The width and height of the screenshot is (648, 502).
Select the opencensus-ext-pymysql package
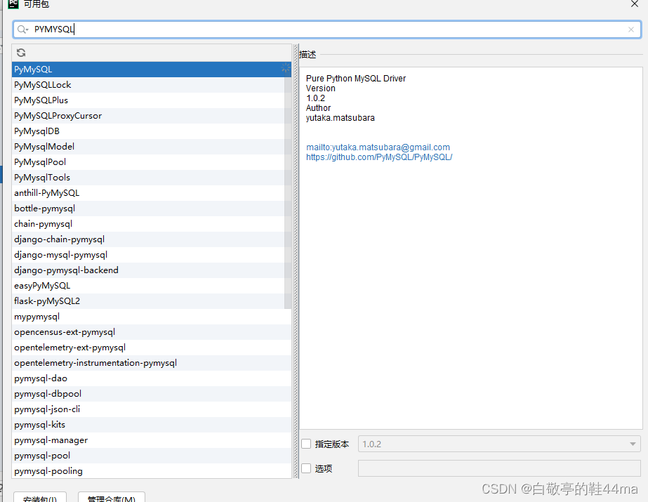(x=151, y=332)
